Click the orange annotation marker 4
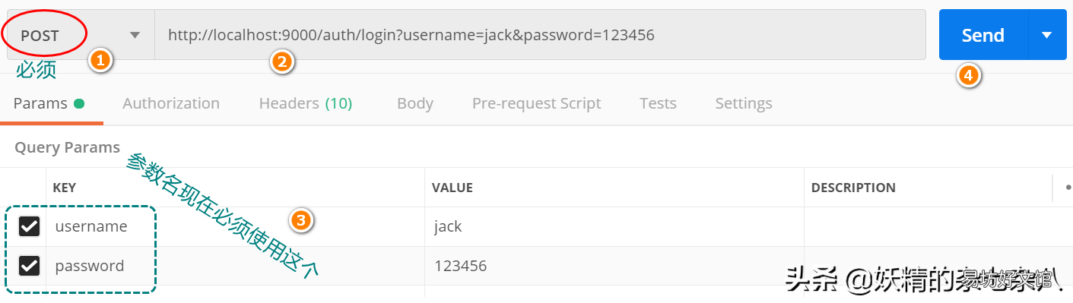 coord(967,75)
